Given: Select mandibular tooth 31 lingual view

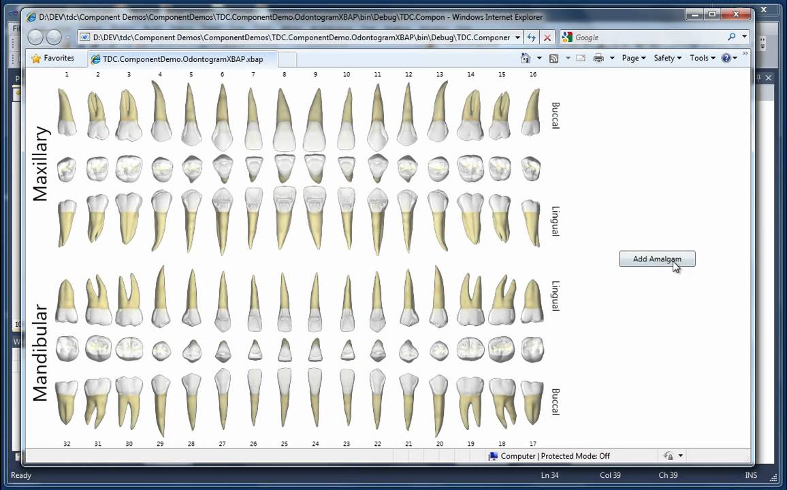Looking at the screenshot, I should tap(98, 300).
